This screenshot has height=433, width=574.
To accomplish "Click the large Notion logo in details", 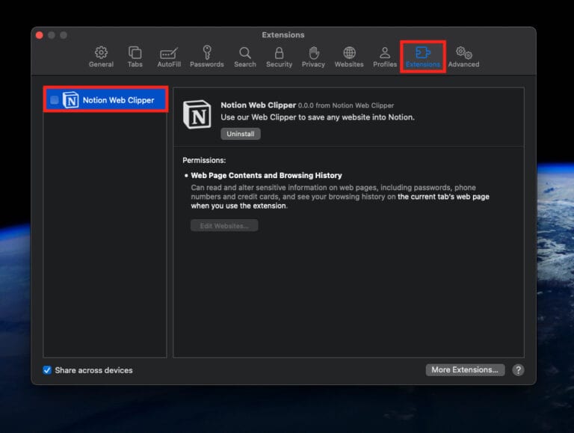I will (197, 116).
